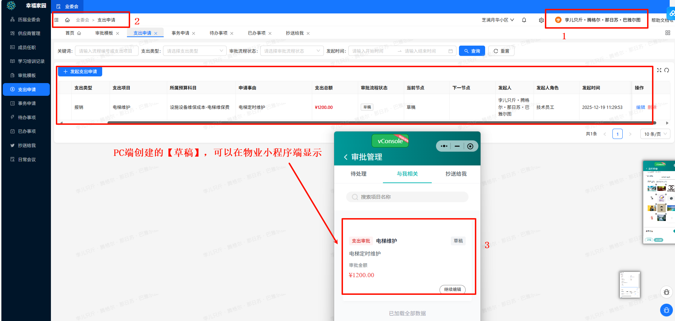The width and height of the screenshot is (675, 321).
Task: Close the 事务申请 tab
Action: pyautogui.click(x=193, y=34)
